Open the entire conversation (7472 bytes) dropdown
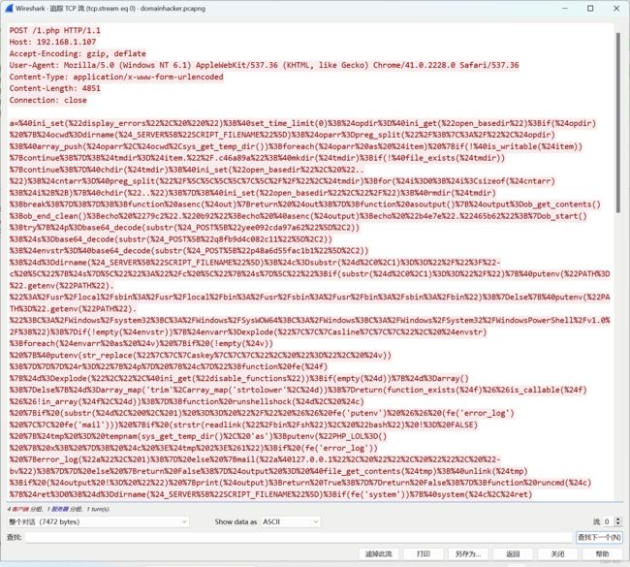Image resolution: width=630 pixels, height=567 pixels. [x=98, y=521]
